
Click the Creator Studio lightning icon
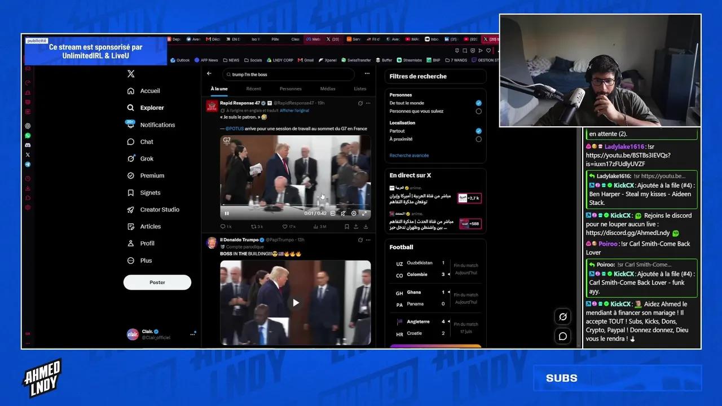[131, 209]
